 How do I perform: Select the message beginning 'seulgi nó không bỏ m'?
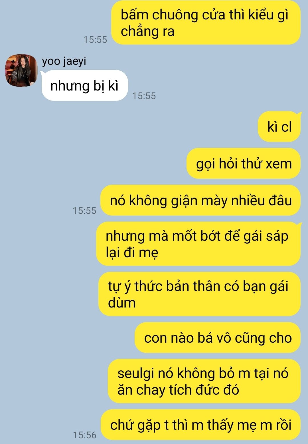pyautogui.click(x=204, y=381)
